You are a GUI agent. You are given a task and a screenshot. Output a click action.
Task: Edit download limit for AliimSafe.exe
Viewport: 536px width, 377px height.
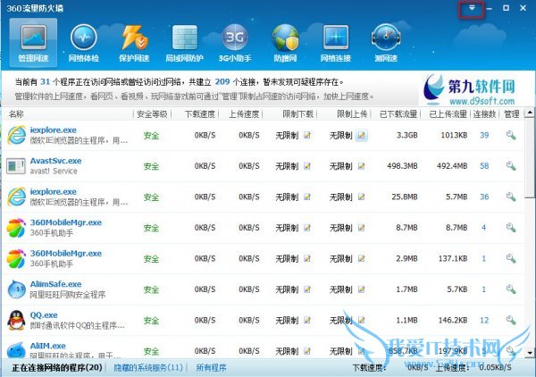[307, 289]
